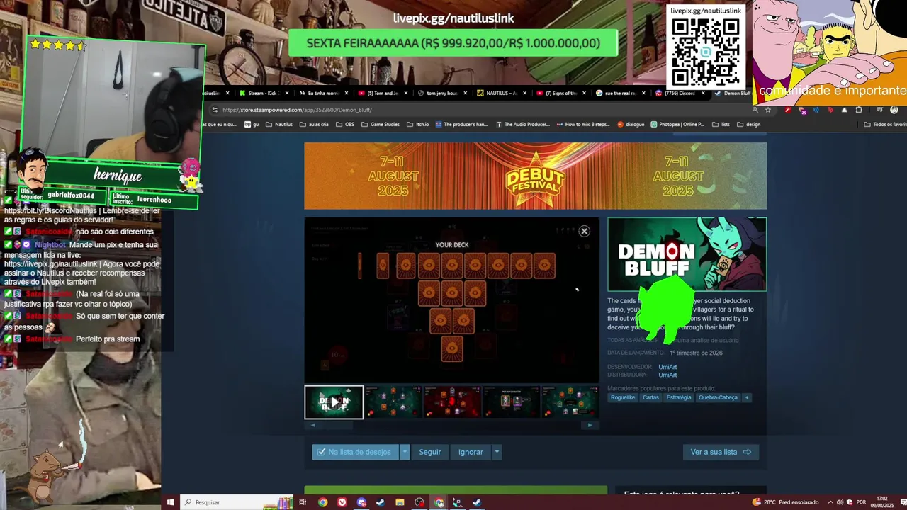Click the zoom magnifier icon in address bar

point(755,110)
